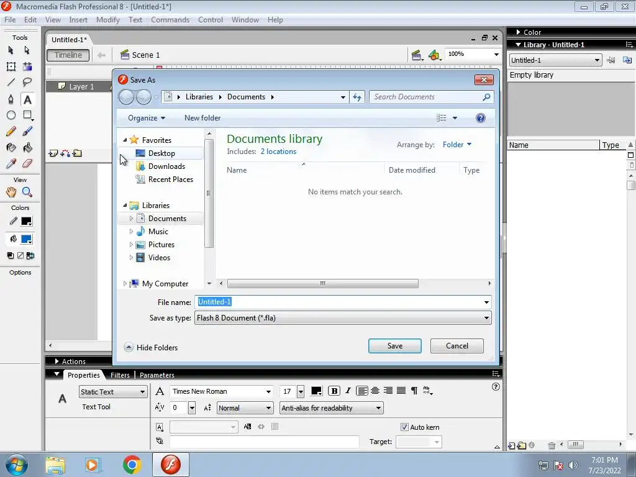Image resolution: width=636 pixels, height=477 pixels.
Task: Select the Eraser tool
Action: coord(27,163)
